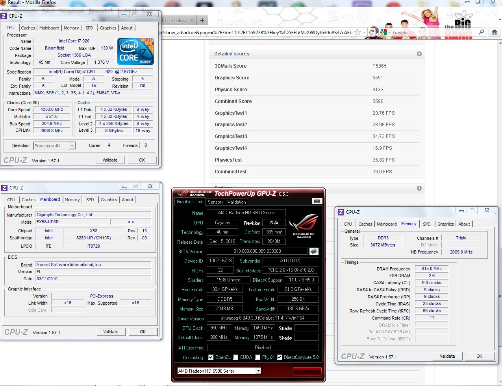This screenshot has height=386, width=502.
Task: Click the CombinedTest row label
Action: click(231, 172)
